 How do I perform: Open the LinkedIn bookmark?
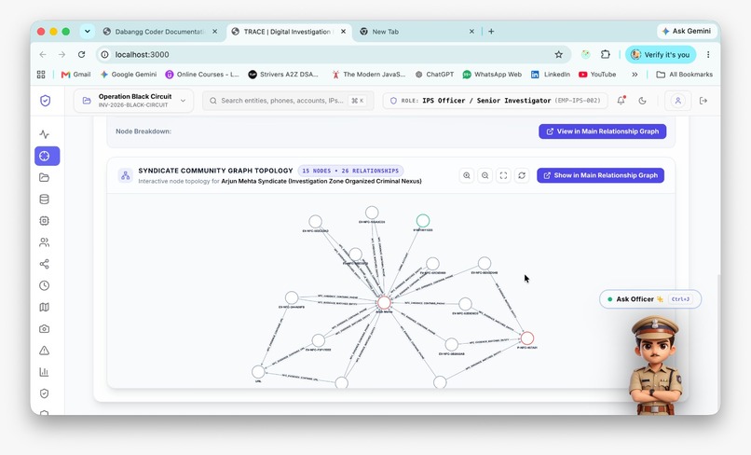pos(551,75)
